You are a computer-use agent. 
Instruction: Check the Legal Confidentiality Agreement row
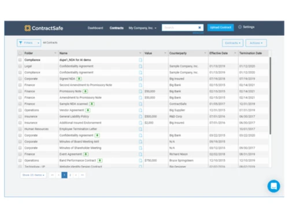point(20,66)
